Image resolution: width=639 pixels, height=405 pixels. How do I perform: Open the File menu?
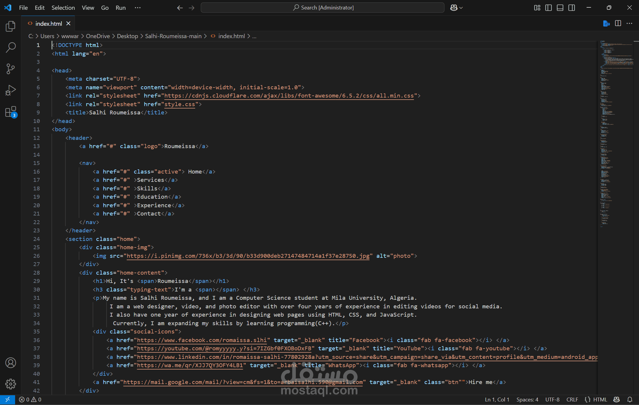tap(23, 8)
